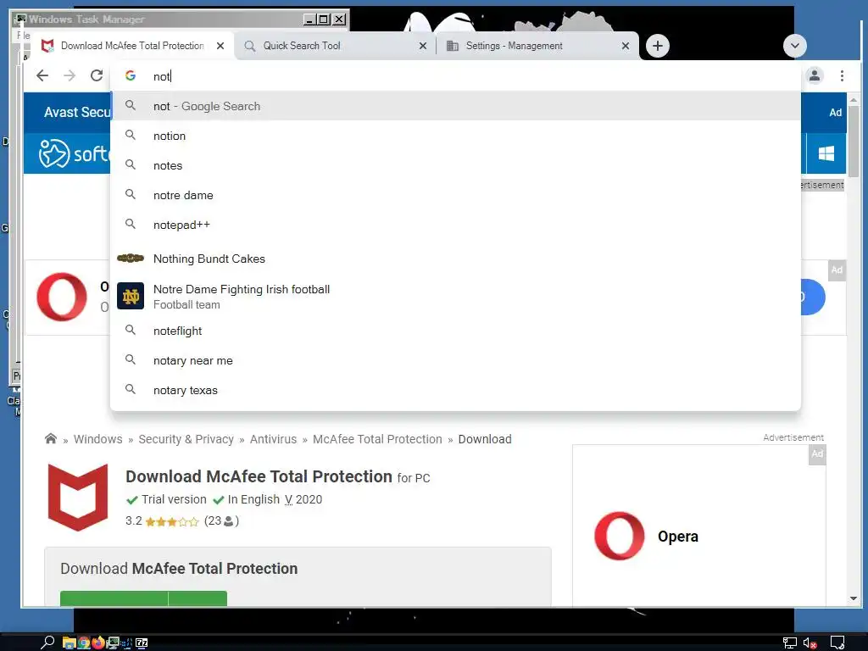
Task: Open File Explorer from taskbar
Action: 69,643
